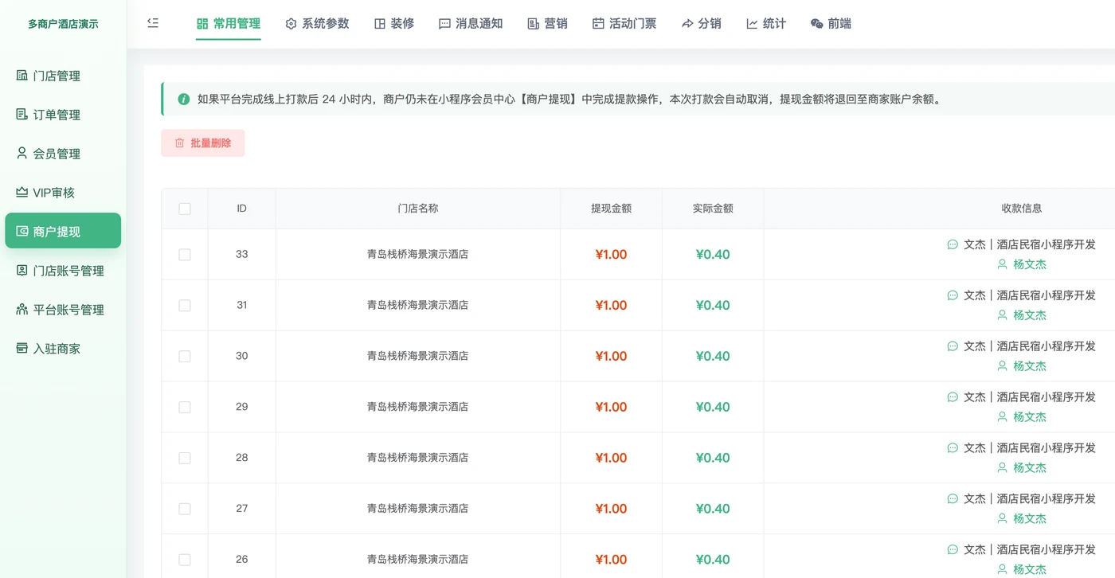Collapse the sidebar with the fold icon
The width and height of the screenshot is (1115, 578).
pyautogui.click(x=153, y=23)
